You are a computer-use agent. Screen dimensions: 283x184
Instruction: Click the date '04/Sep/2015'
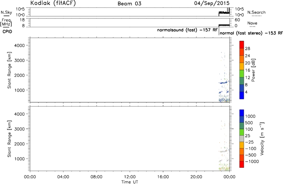point(212,3)
